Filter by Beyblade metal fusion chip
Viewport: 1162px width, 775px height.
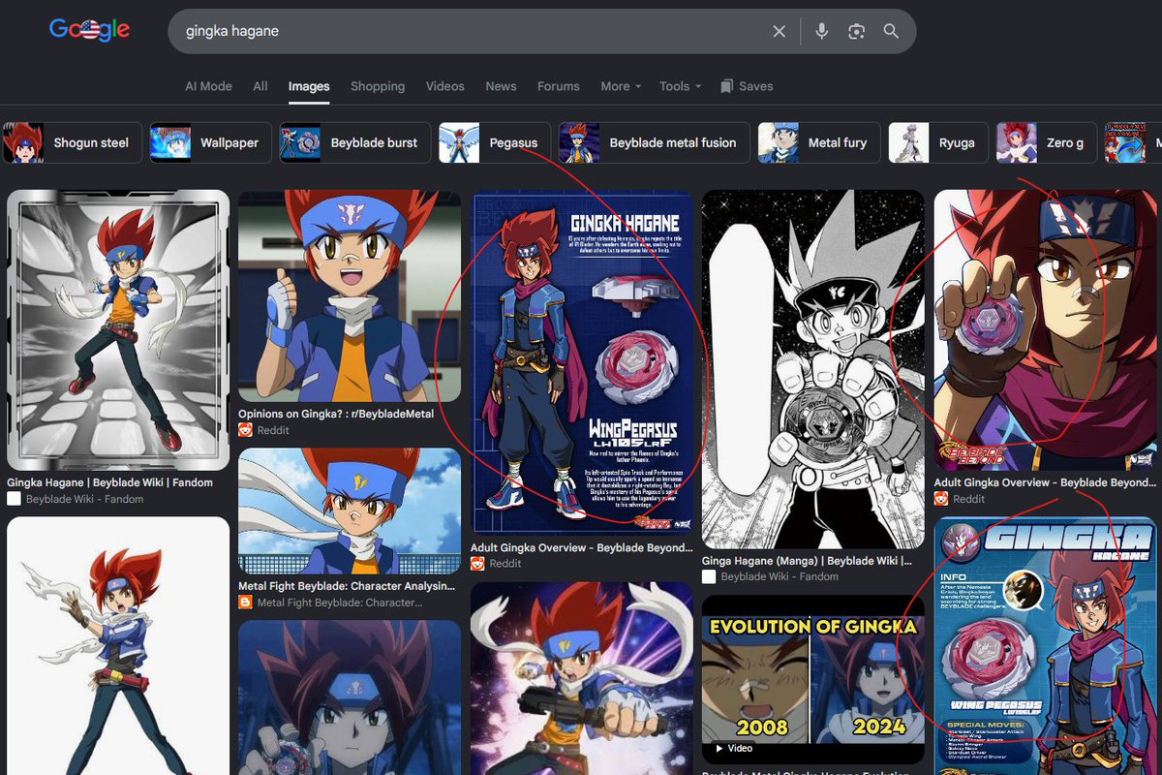pyautogui.click(x=654, y=142)
